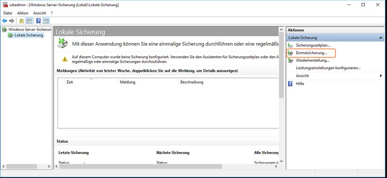Viewport: 387px width, 178px height.
Task: Click the tree pane scroll-right arrow
Action: pos(49,166)
